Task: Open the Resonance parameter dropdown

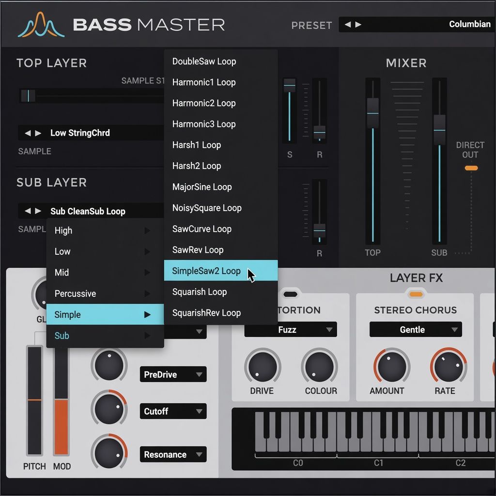Action: tap(173, 454)
